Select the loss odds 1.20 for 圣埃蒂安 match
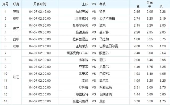170x105 pixels. click(x=163, y=46)
